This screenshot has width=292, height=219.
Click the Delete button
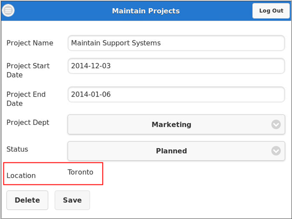27,200
